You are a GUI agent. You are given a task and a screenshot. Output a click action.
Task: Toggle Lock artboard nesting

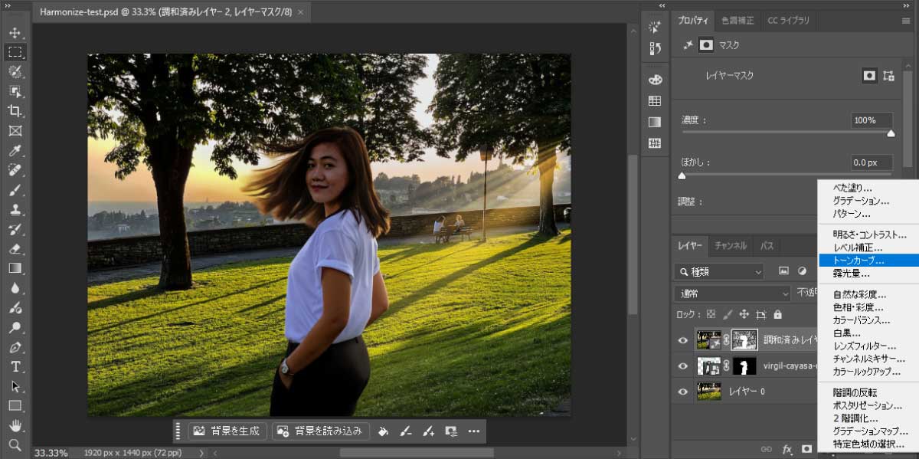pos(760,314)
